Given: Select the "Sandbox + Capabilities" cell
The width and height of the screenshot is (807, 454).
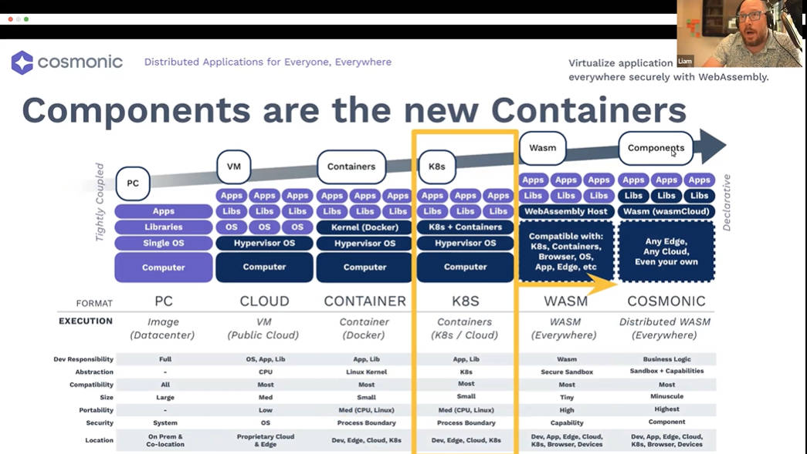Looking at the screenshot, I should pos(666,371).
